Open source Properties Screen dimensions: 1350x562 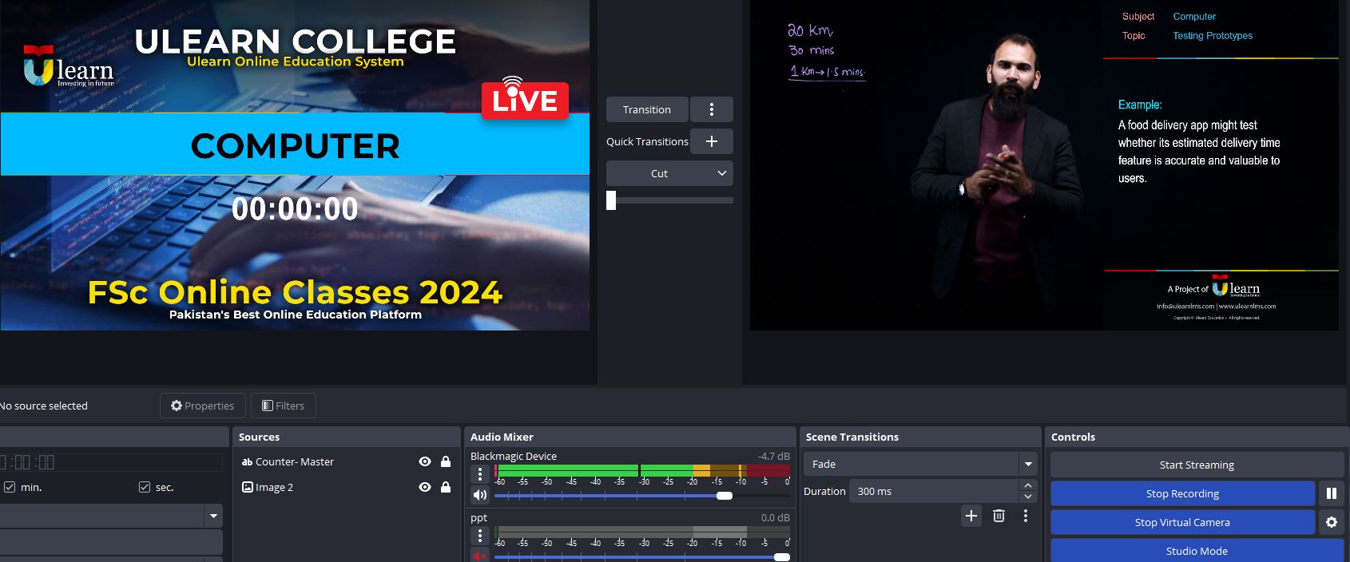[203, 406]
